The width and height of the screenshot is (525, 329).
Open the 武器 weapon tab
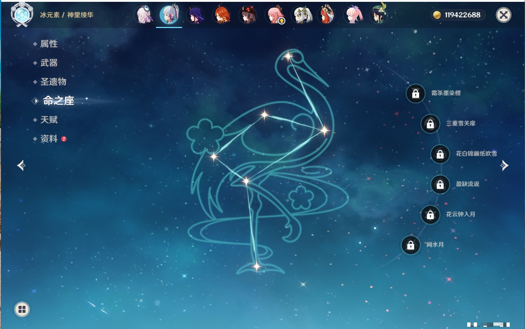(x=49, y=63)
